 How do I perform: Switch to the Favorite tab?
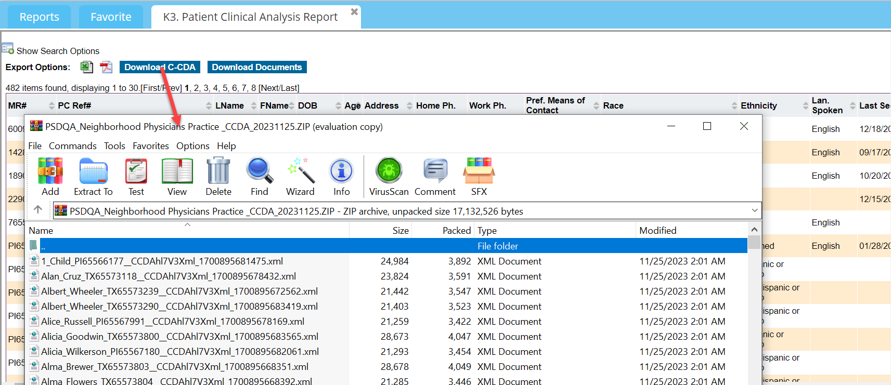coord(111,17)
